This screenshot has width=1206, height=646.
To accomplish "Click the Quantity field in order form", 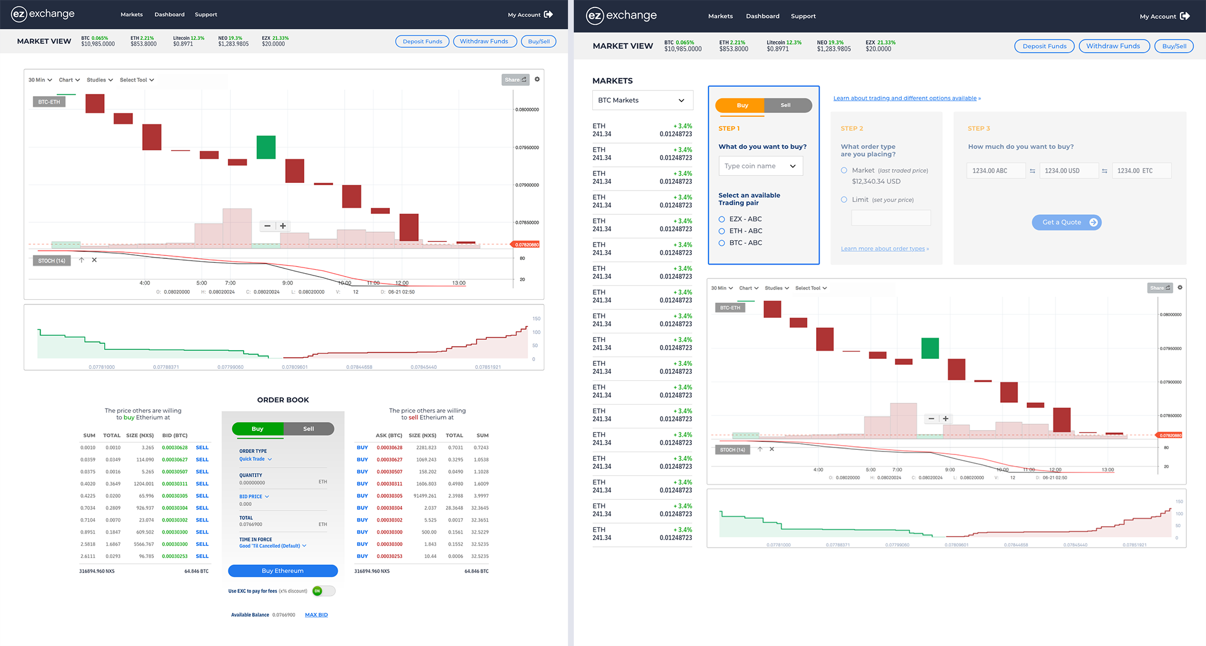I will click(283, 482).
